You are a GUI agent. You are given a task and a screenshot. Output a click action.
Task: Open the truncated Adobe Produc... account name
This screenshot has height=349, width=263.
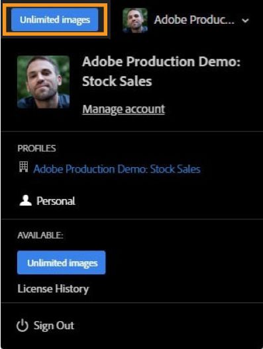[x=194, y=20]
